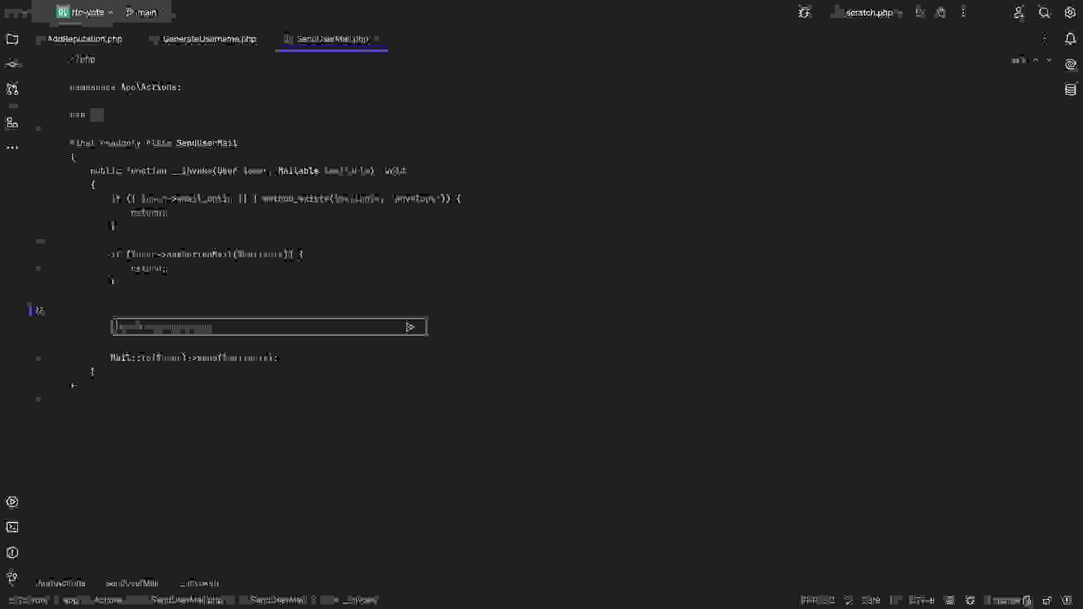Open scratch.php run configuration dropdown
This screenshot has height=609, width=1083.
pos(869,12)
